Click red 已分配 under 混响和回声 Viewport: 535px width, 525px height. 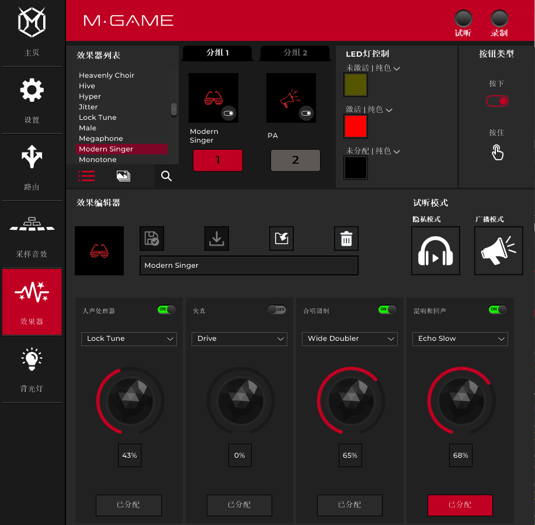click(x=460, y=505)
